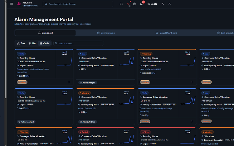
Task: Switch to Tree view
Action: 21,43
